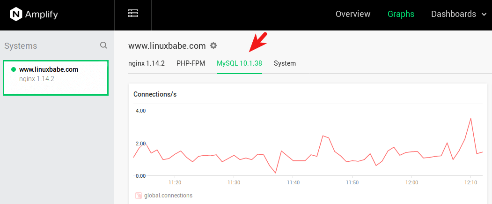The image size is (492, 204).
Task: Go to the Overview page
Action: click(x=353, y=14)
